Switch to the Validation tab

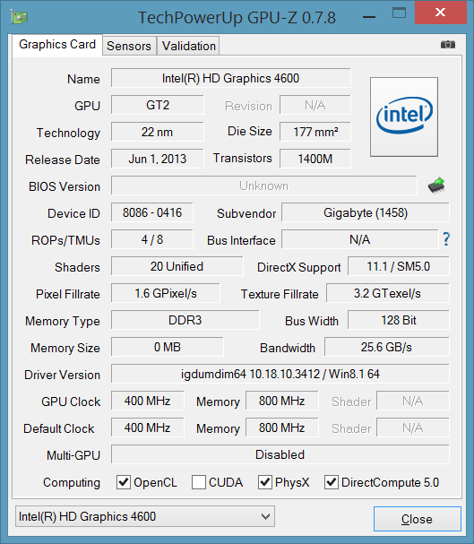coord(189,46)
